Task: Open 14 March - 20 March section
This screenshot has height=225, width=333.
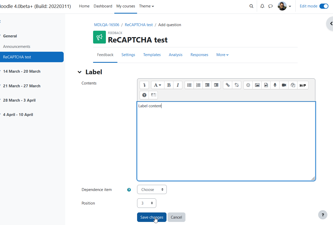Action: [x=22, y=71]
